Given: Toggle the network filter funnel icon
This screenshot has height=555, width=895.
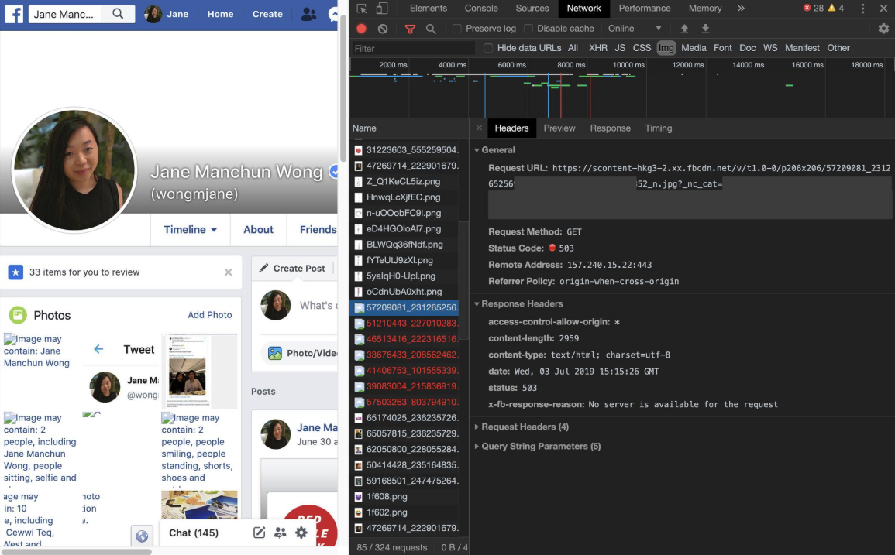Looking at the screenshot, I should click(x=410, y=29).
